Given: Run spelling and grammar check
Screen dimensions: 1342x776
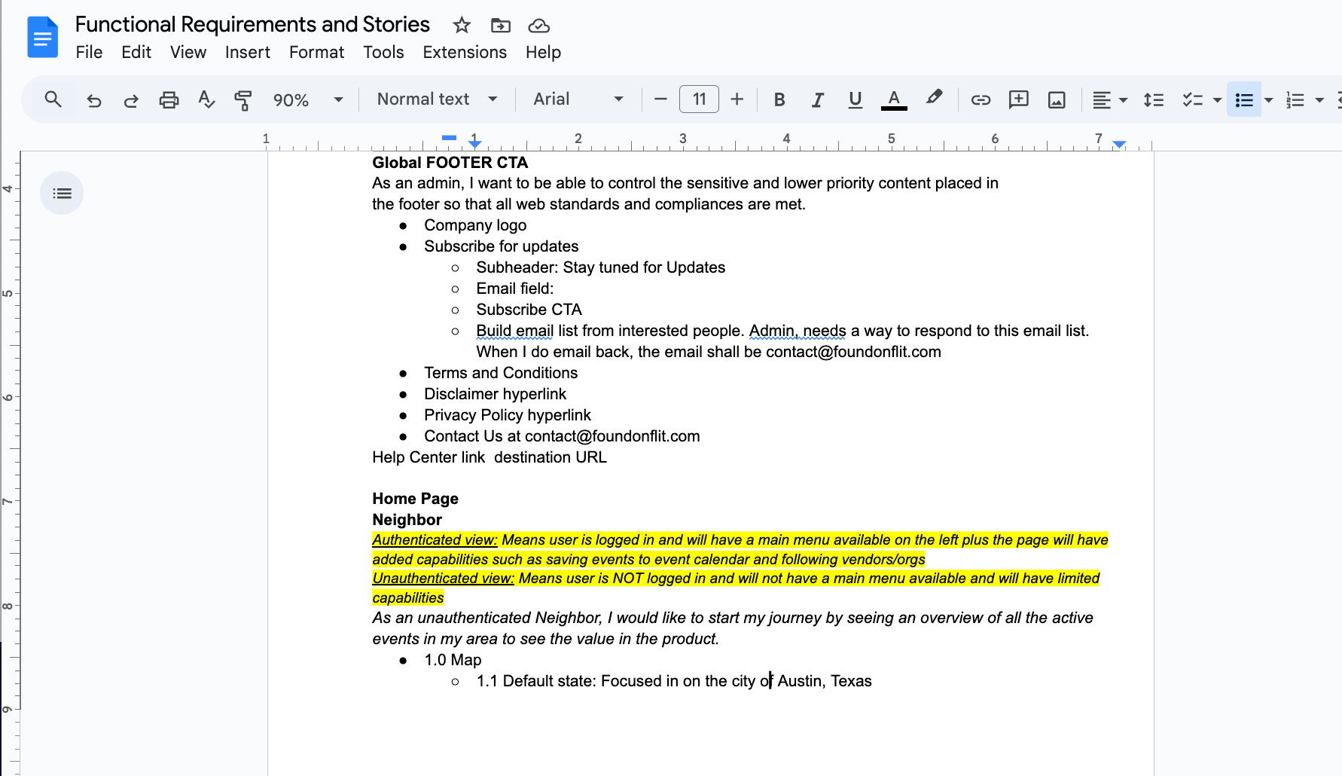Looking at the screenshot, I should (206, 99).
